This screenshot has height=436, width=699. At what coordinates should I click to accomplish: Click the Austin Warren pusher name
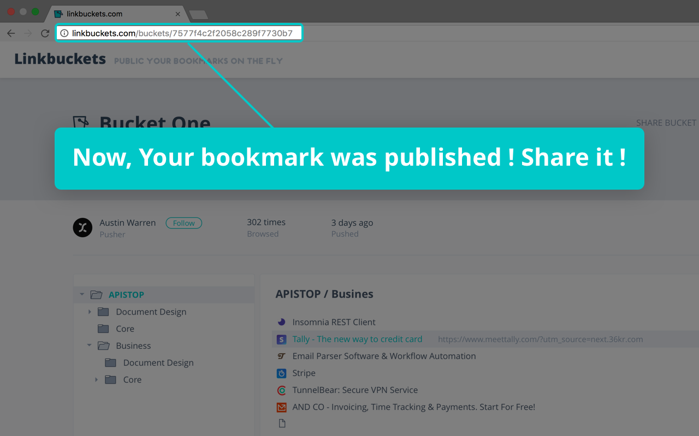(x=127, y=223)
